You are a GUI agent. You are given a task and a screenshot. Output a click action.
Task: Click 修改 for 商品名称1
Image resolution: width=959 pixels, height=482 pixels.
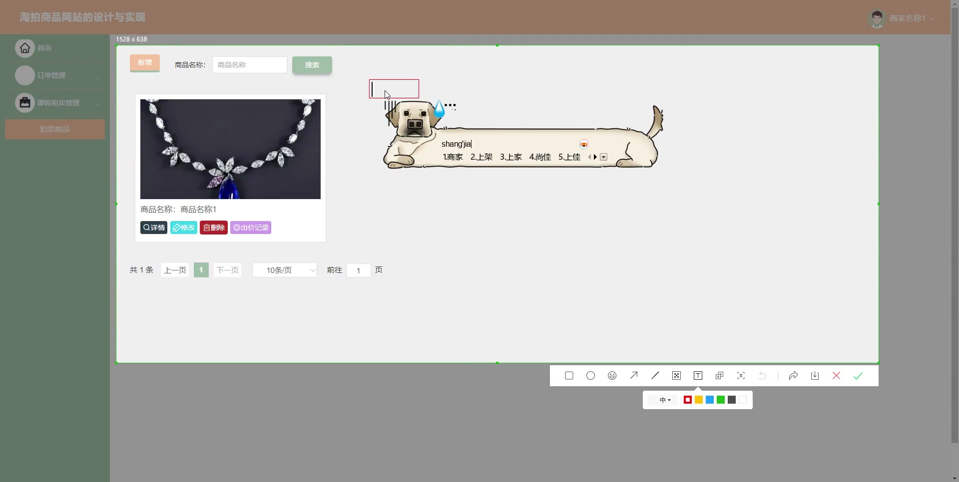click(x=184, y=228)
